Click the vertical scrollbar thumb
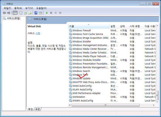 (157, 95)
